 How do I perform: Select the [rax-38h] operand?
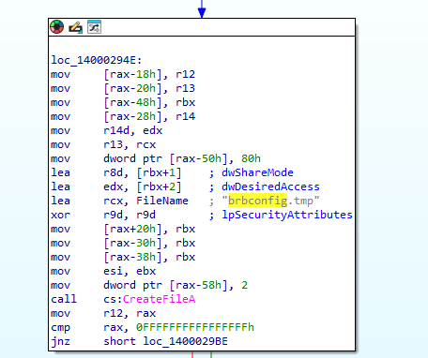tap(132, 257)
